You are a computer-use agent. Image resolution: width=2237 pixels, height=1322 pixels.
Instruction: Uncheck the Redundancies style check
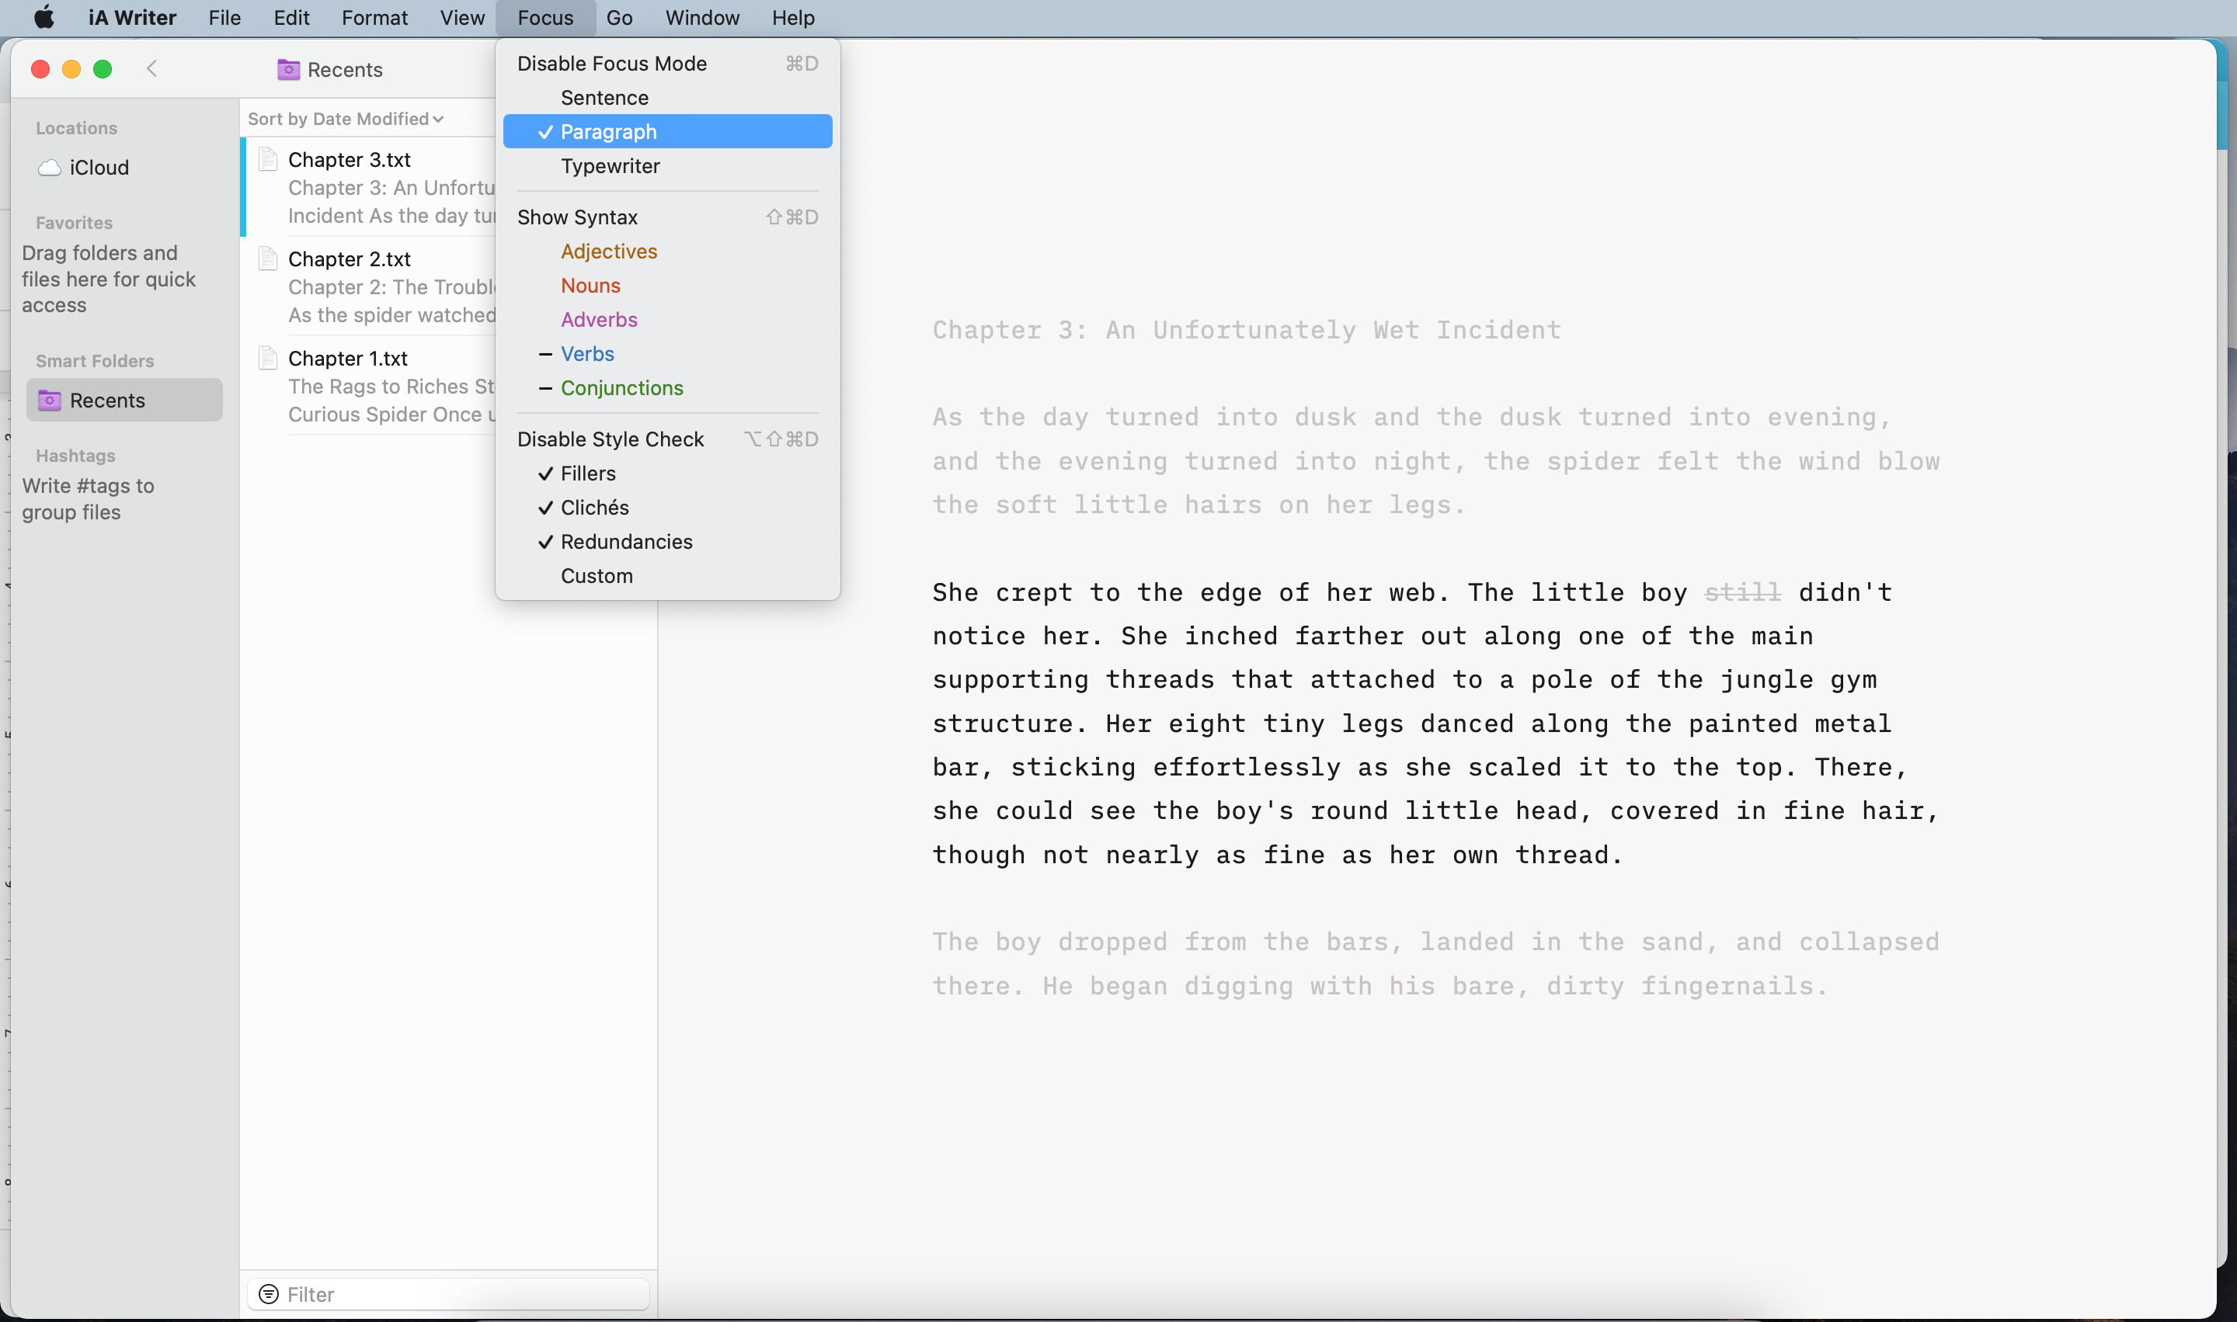point(625,542)
